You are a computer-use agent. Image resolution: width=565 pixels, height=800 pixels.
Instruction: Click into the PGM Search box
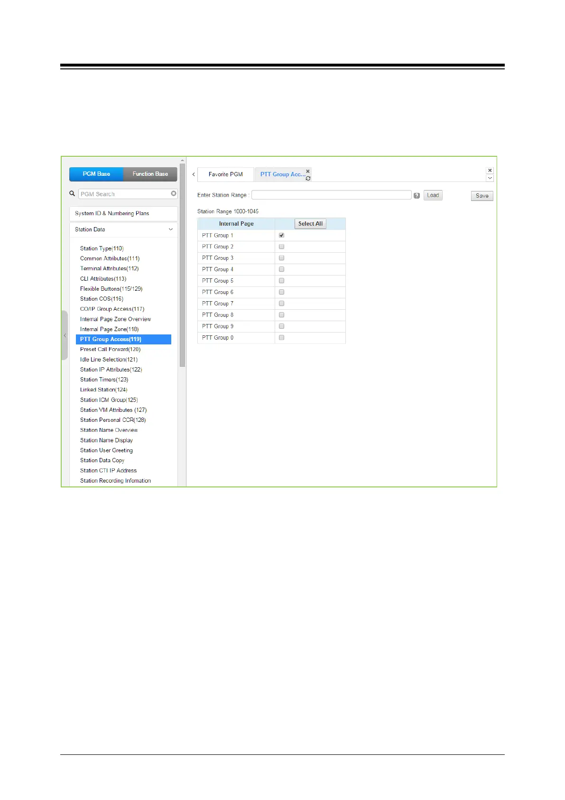[x=124, y=194]
